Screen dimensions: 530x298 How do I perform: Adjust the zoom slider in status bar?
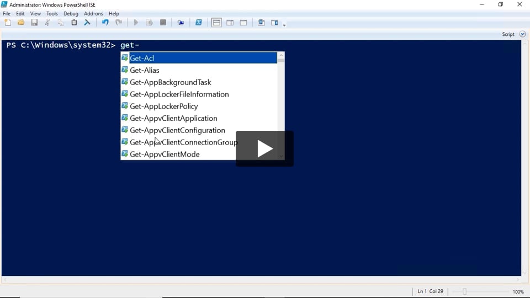[x=464, y=291]
